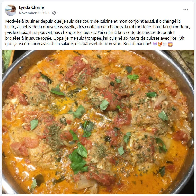Click the leaf emoji in the post

[x=160, y=44]
